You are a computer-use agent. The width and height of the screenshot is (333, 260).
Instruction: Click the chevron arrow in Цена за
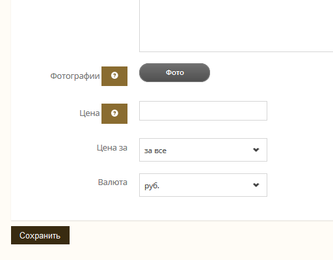pos(256,150)
